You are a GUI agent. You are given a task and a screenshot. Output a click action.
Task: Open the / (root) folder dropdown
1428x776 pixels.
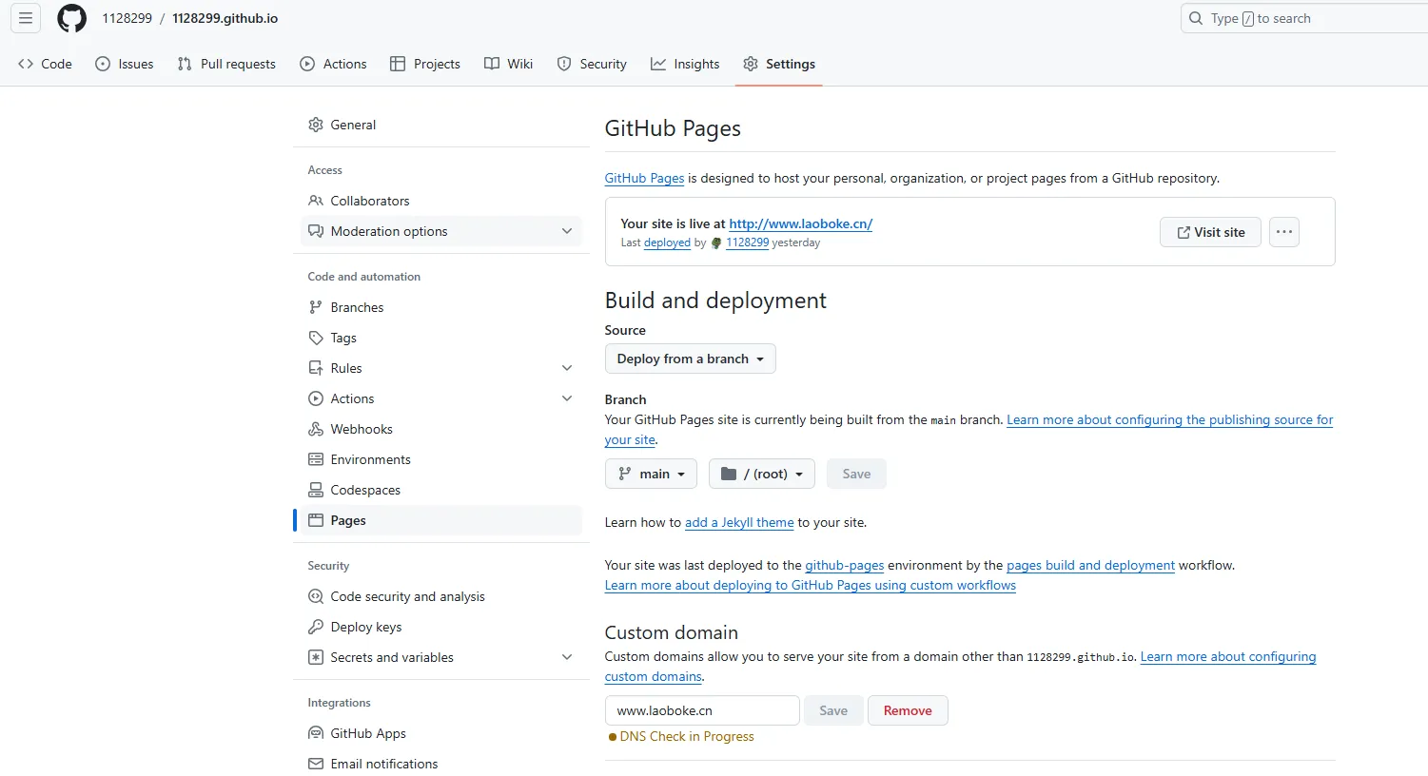tap(761, 474)
